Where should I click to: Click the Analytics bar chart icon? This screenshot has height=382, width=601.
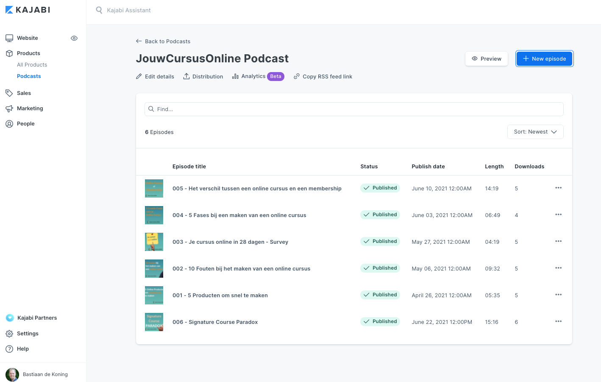tap(235, 76)
